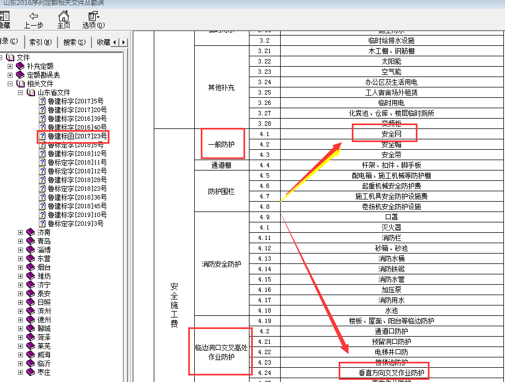This screenshot has height=382, width=505.
Task: Open topic icon for 鲁建标字[2018]12号
Action: pyautogui.click(x=42, y=154)
